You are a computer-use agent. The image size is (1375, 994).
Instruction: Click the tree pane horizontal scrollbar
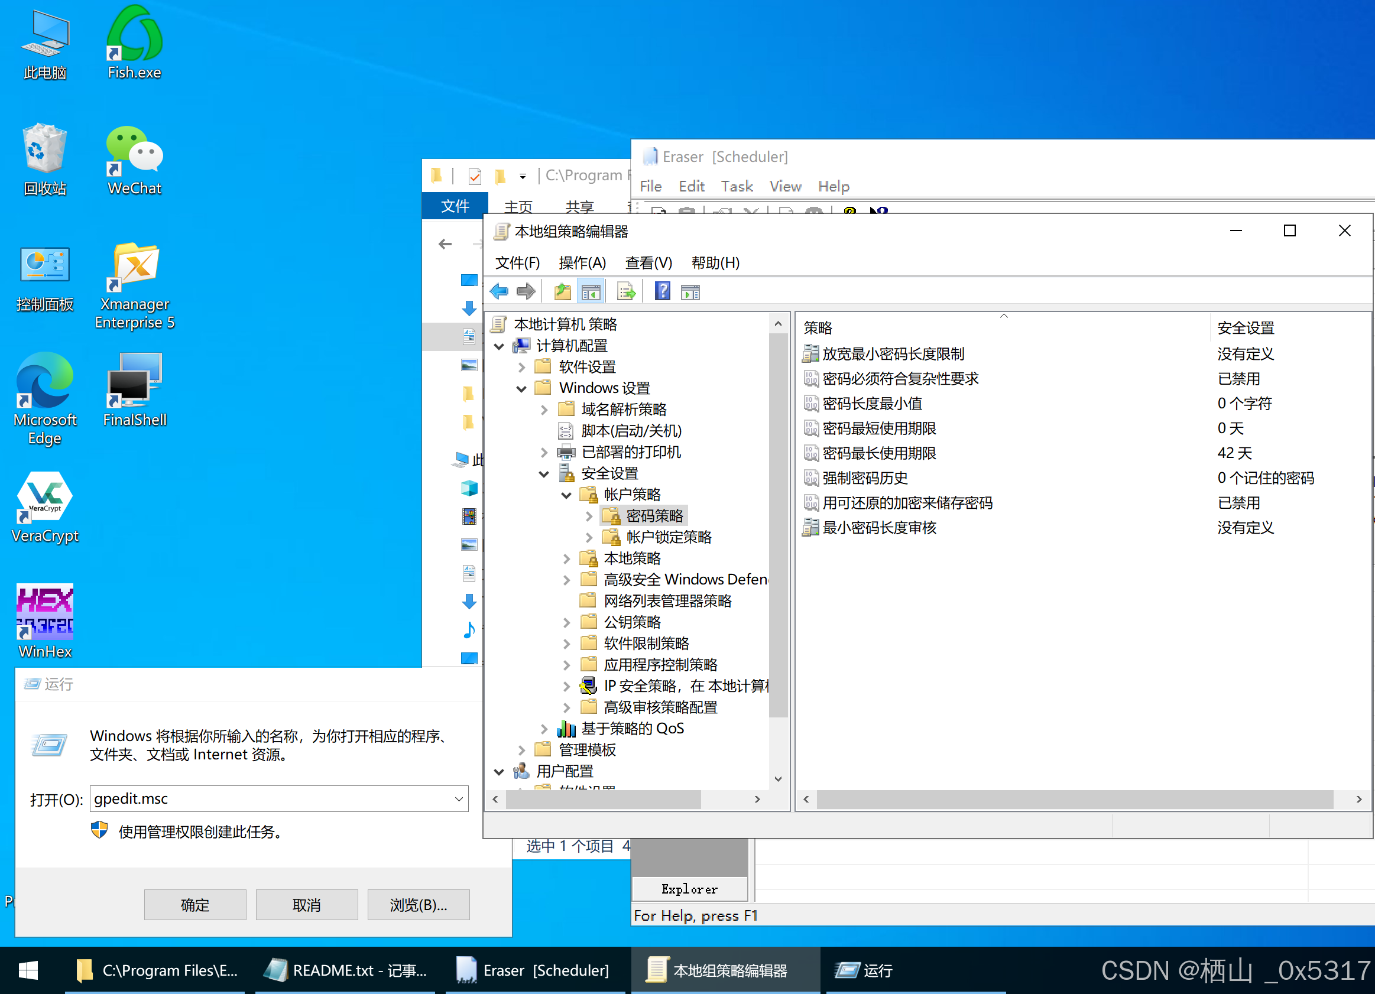tap(602, 800)
